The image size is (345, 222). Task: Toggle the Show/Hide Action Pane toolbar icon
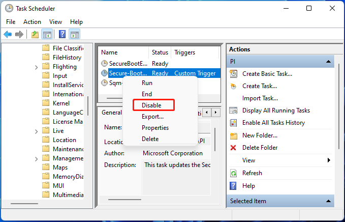click(x=75, y=34)
